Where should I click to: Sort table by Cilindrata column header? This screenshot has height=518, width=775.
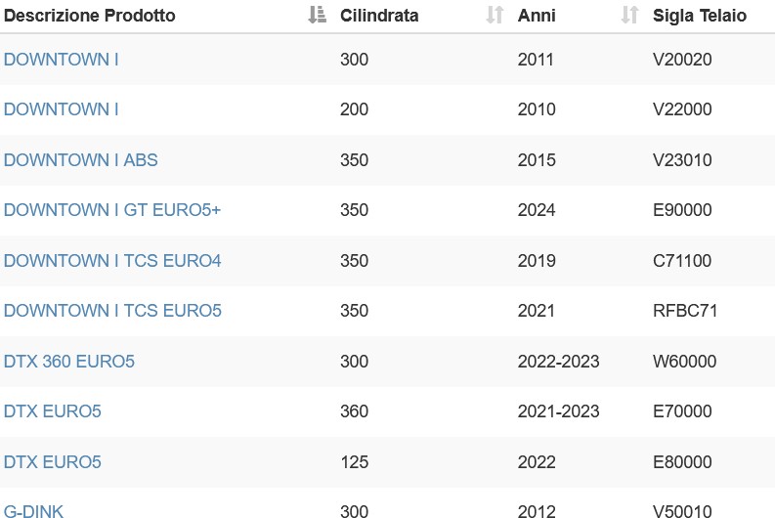coord(379,16)
